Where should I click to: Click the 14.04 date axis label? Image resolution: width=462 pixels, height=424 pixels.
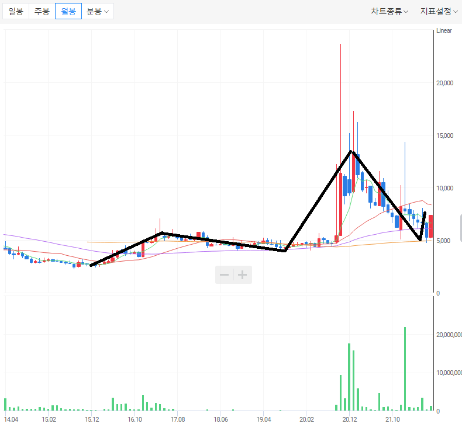11,419
